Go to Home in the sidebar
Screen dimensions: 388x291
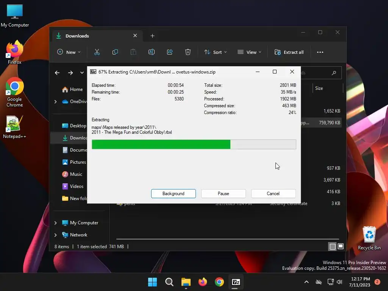click(72, 89)
